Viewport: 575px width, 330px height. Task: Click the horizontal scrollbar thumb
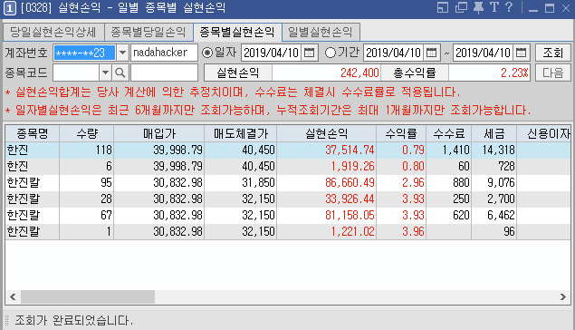point(88,296)
